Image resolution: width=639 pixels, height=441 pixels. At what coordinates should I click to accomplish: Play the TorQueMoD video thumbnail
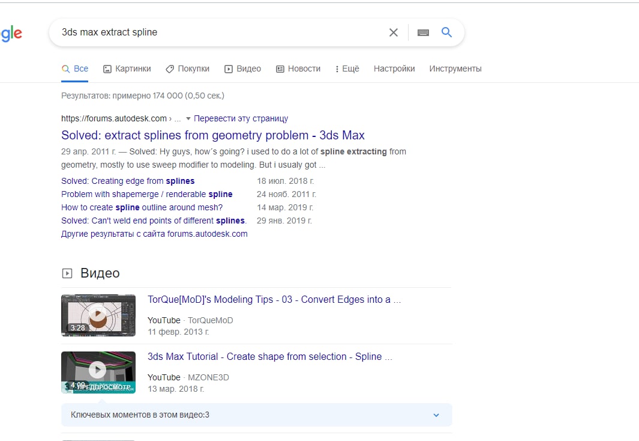(98, 315)
